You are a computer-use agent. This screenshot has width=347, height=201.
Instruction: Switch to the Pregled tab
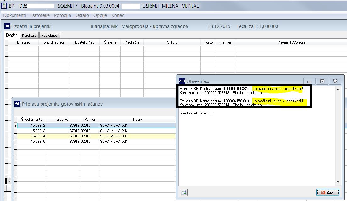click(x=12, y=35)
